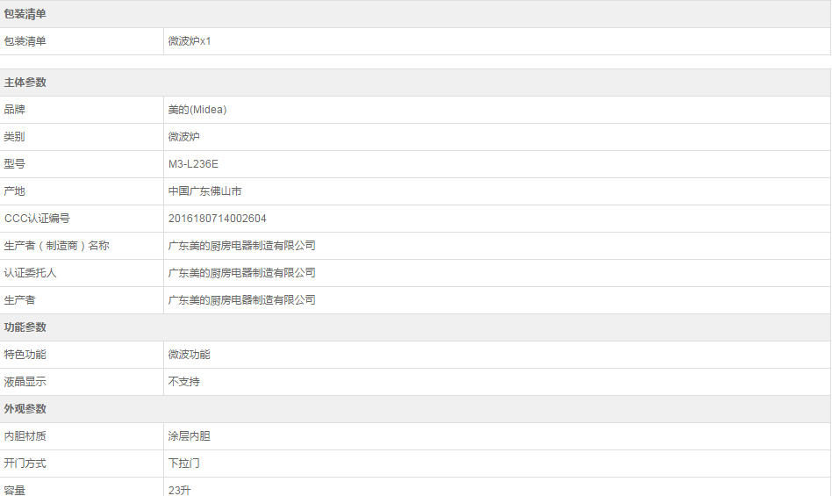Click the 型号 label cell
Viewport: 832px width, 496px height.
82,164
